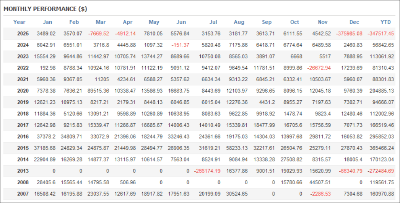
Task: Click the -266174.19 July 2013 cell
Action: point(207,171)
